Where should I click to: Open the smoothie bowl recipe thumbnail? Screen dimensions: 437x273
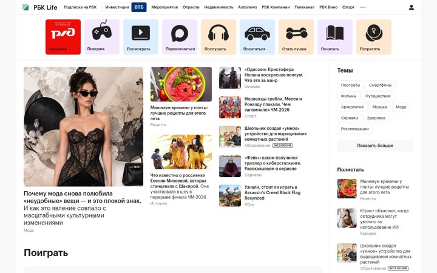pyautogui.click(x=181, y=84)
